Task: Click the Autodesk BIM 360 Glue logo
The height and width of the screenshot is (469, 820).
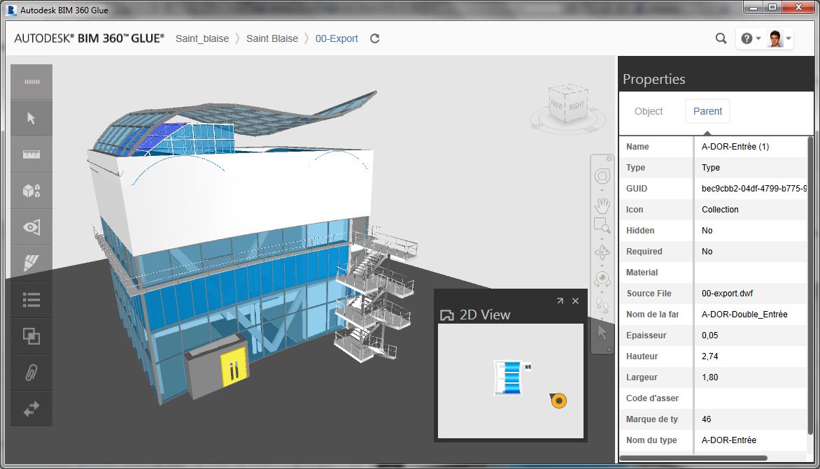Action: coord(90,38)
